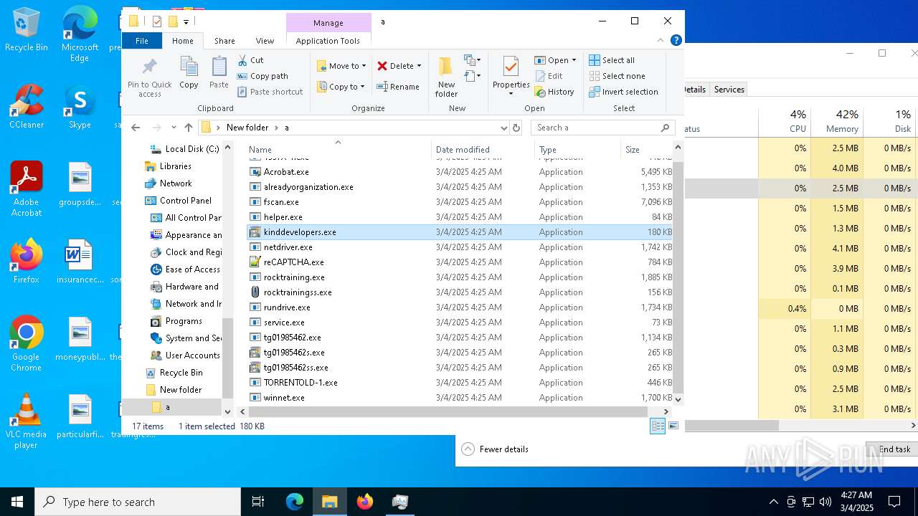
Task: Click Invert selection in ribbon
Action: 623,92
